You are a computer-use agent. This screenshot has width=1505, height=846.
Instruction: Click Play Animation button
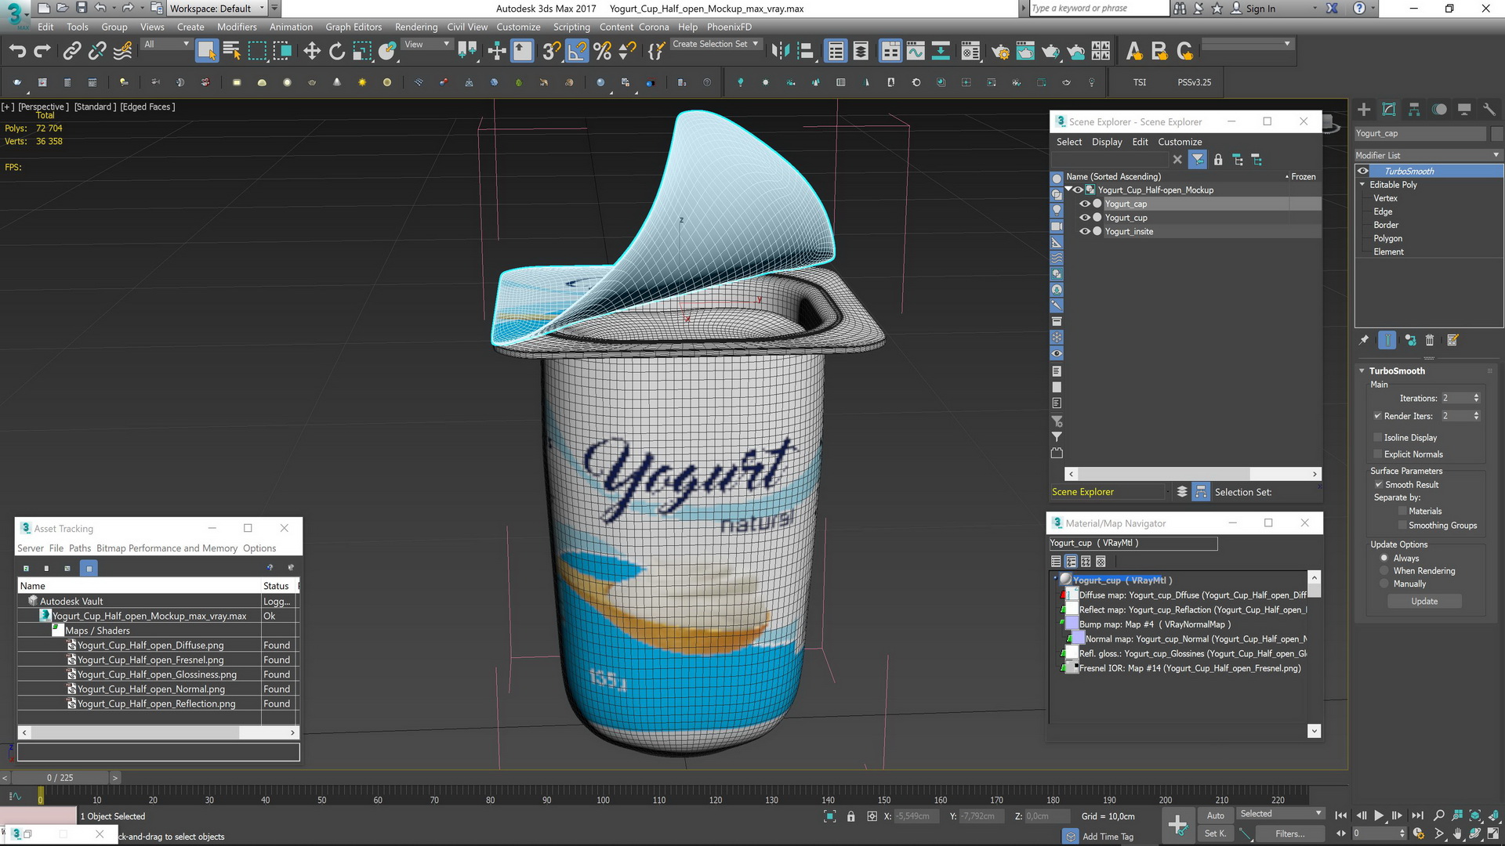1379,816
